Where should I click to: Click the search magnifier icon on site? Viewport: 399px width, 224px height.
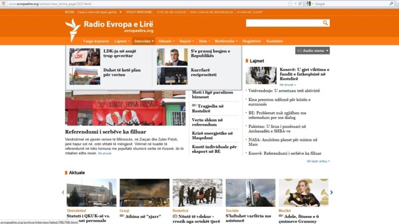click(x=326, y=23)
